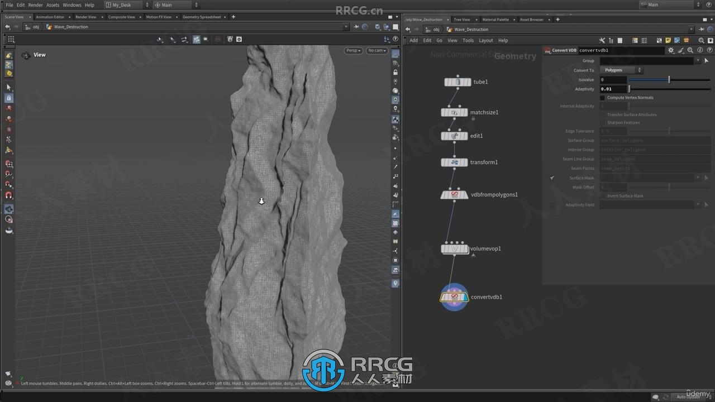The height and width of the screenshot is (402, 715).
Task: Add a new pane tab in Scene View pane
Action: pos(233,17)
